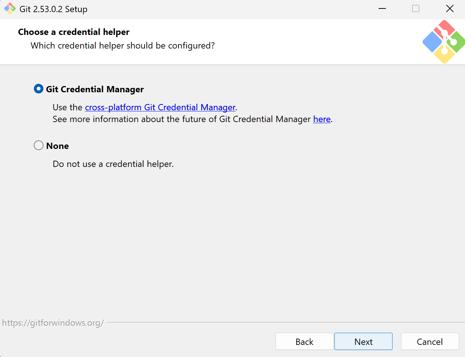The image size is (465, 357).
Task: Close the Git Setup window
Action: point(450,8)
